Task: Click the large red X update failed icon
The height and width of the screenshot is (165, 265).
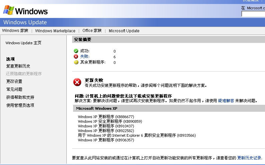Action: tap(77, 82)
